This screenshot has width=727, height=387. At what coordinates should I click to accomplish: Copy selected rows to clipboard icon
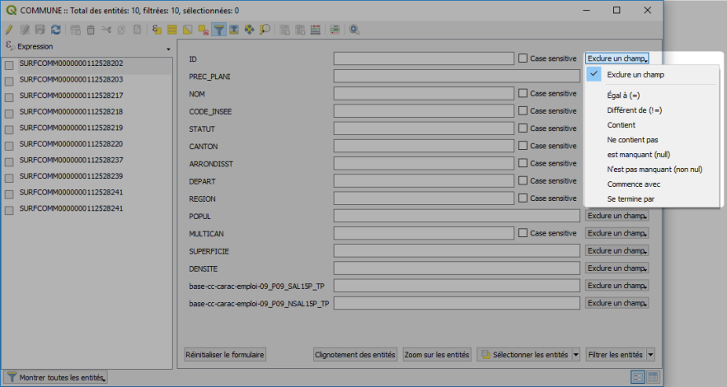(x=121, y=30)
